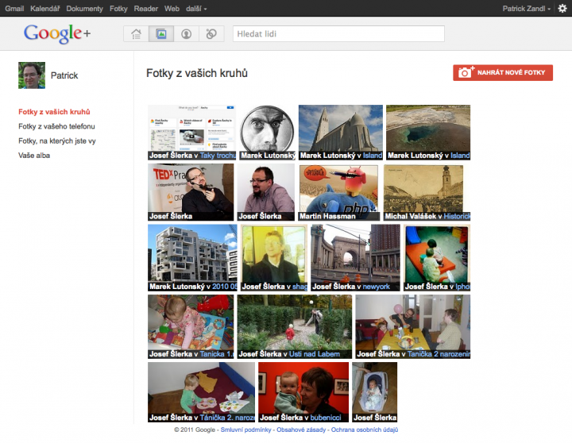
Task: Open the settings gear icon
Action: pos(562,9)
